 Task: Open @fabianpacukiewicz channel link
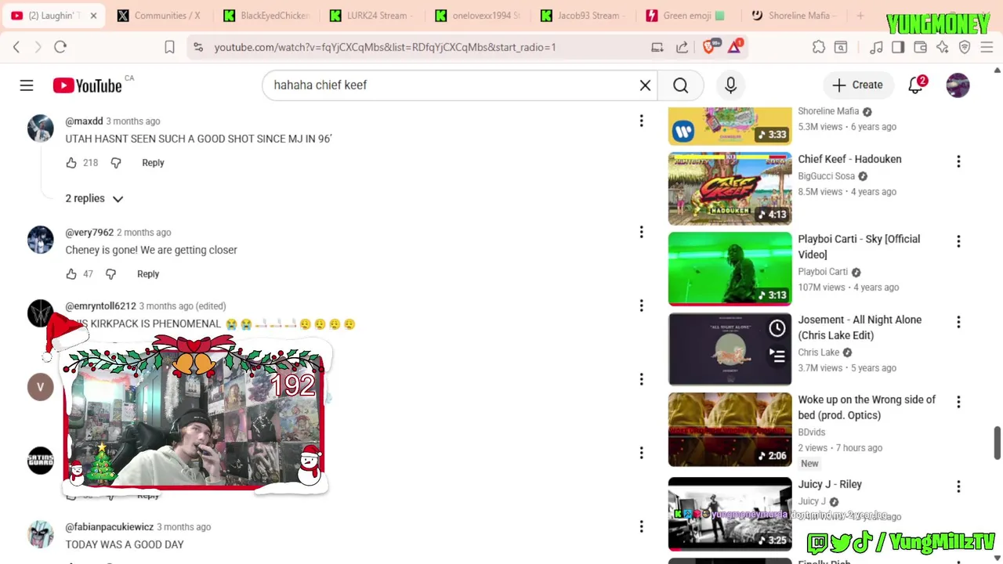pos(109,527)
